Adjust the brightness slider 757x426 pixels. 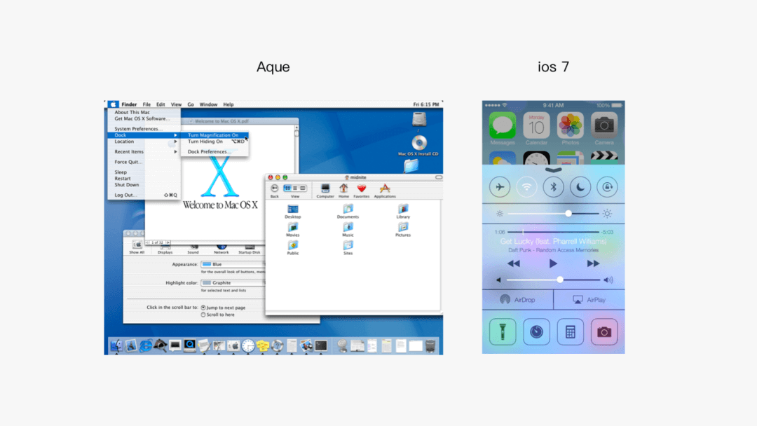(553, 213)
